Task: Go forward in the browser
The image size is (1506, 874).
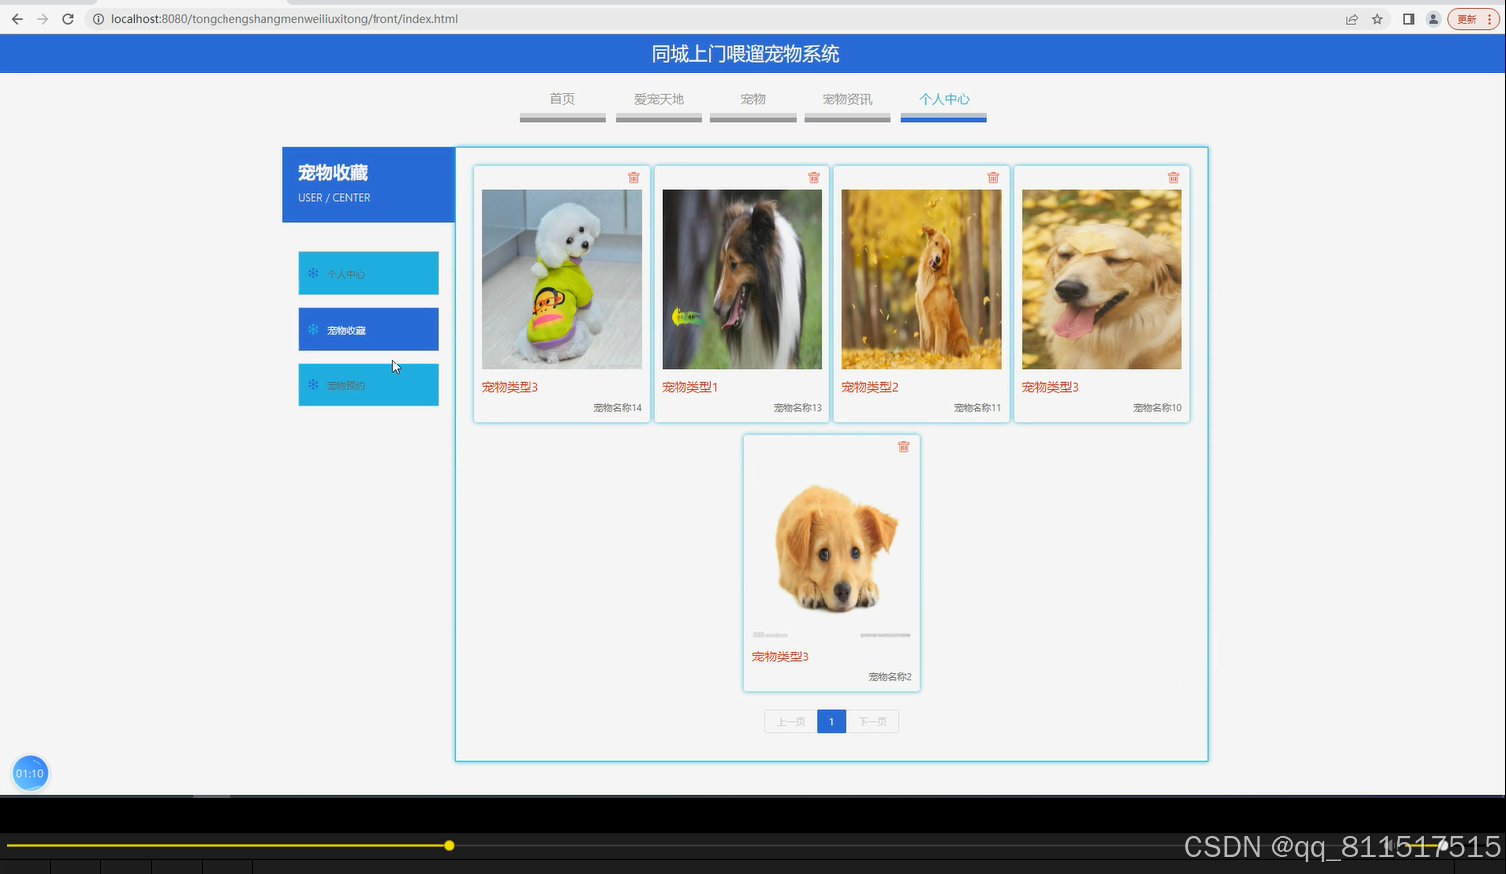Action: click(42, 19)
